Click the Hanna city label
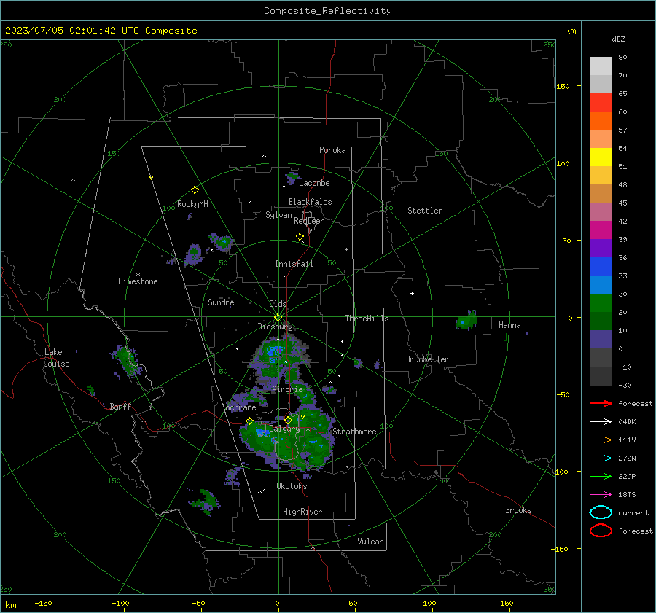This screenshot has height=613, width=656. pyautogui.click(x=509, y=325)
